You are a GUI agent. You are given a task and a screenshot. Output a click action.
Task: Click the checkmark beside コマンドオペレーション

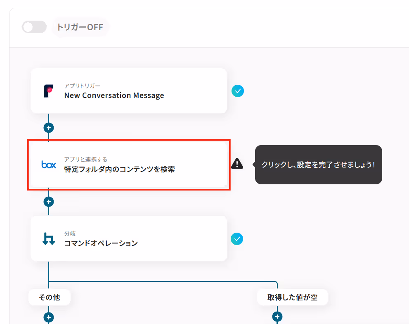pos(237,239)
